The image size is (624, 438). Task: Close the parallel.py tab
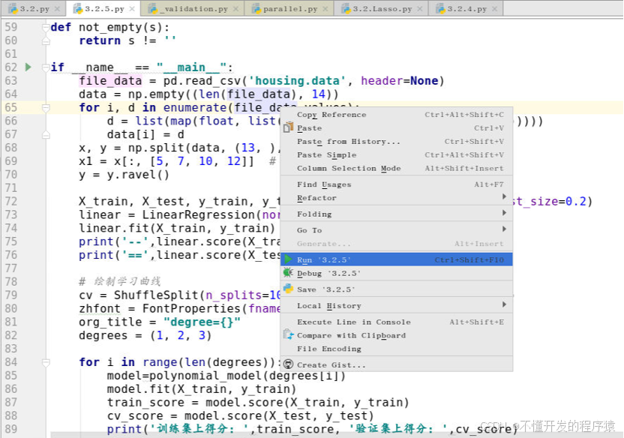325,8
